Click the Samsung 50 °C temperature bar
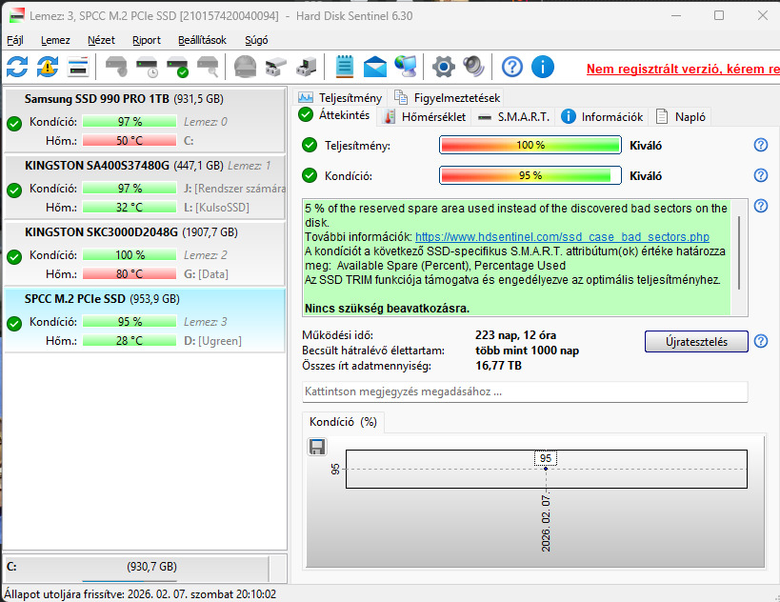Image resolution: width=780 pixels, height=602 pixels. click(x=130, y=140)
